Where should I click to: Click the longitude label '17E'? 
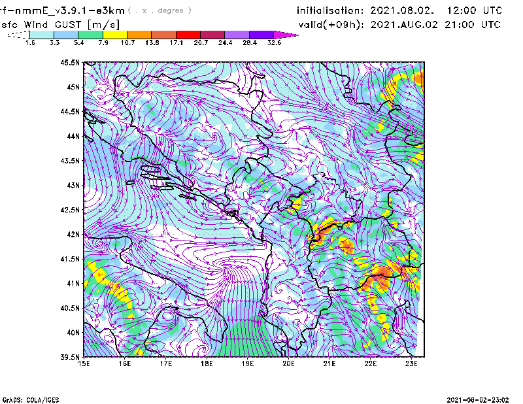click(x=166, y=363)
